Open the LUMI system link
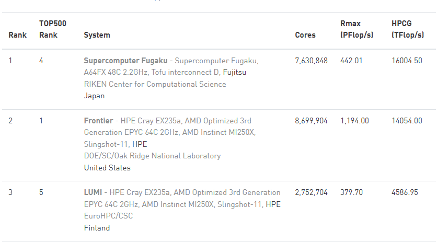This screenshot has width=437, height=242. (93, 192)
